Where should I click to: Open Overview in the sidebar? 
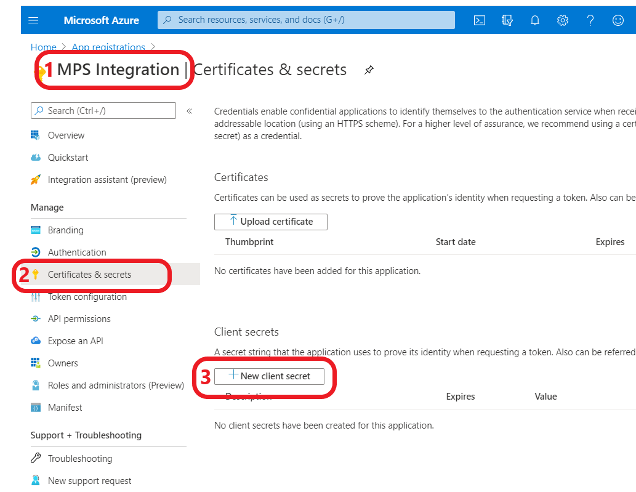(x=66, y=135)
